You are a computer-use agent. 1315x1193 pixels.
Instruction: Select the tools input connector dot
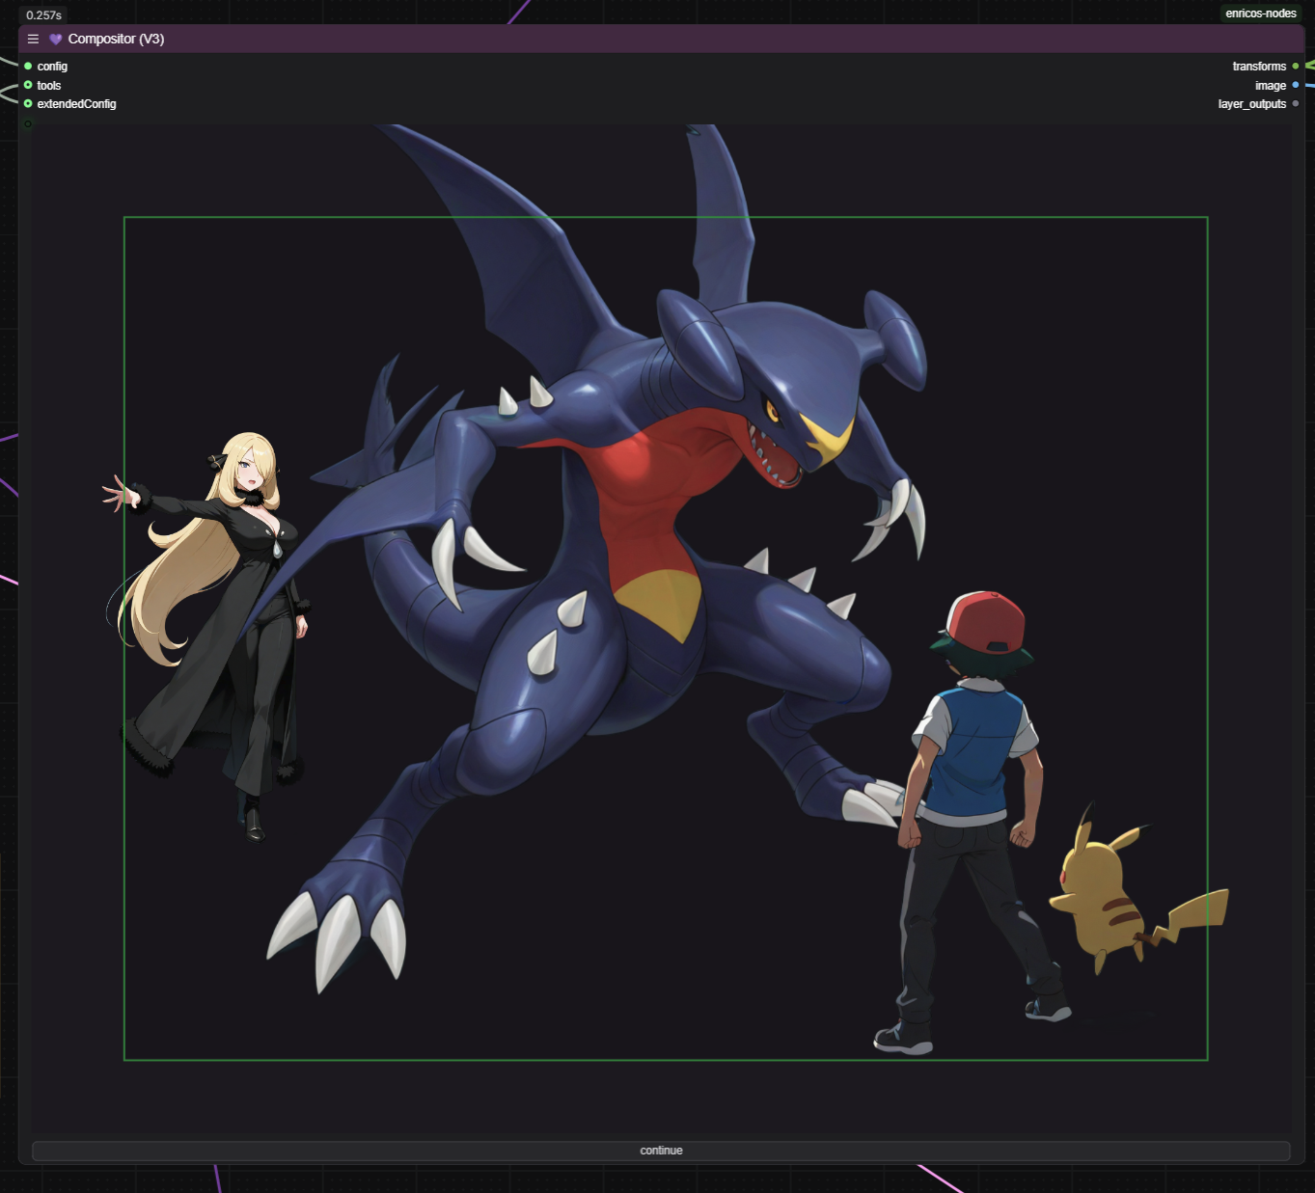[x=28, y=85]
